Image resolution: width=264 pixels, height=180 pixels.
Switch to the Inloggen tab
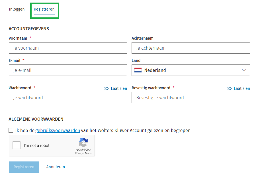click(17, 9)
